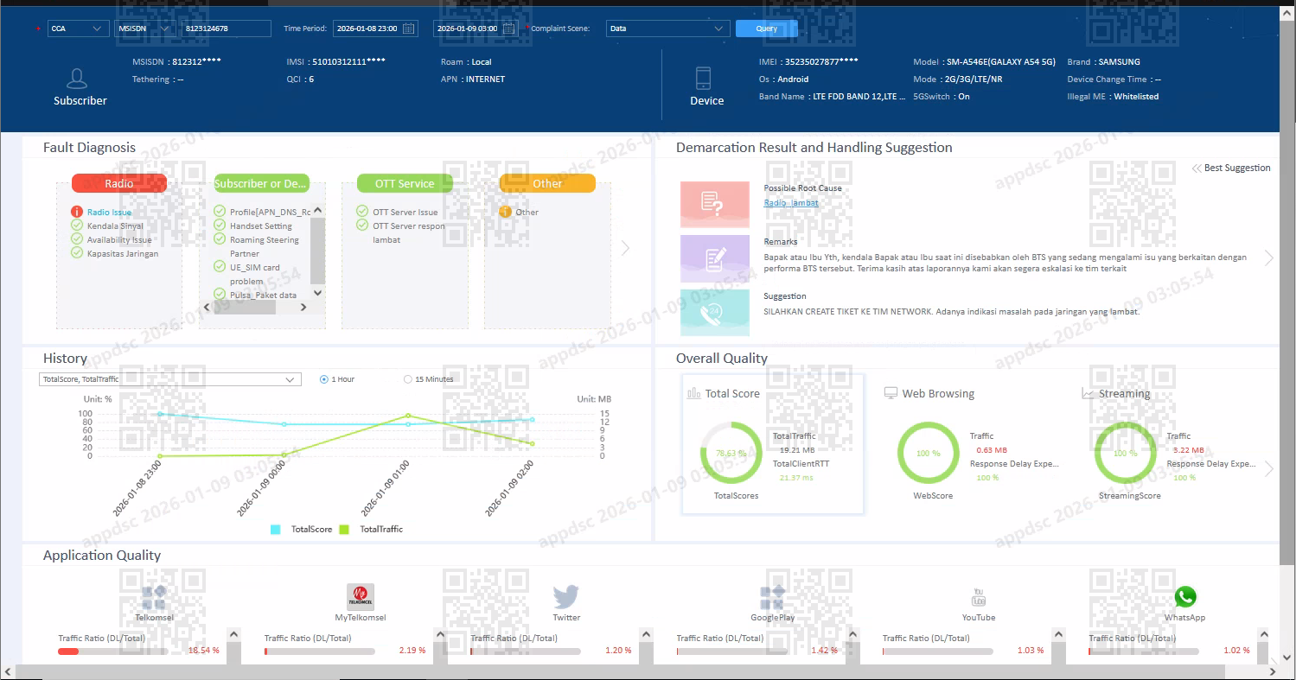
Task: Select the Radio category tab
Action: pyautogui.click(x=119, y=183)
